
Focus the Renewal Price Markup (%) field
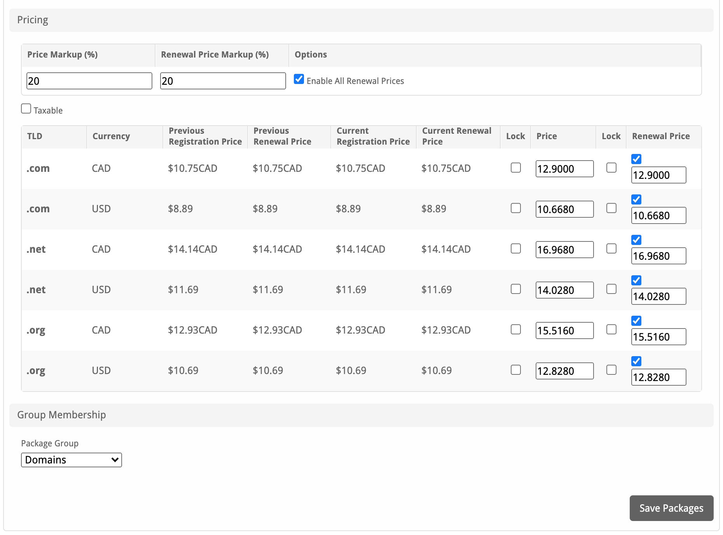223,81
